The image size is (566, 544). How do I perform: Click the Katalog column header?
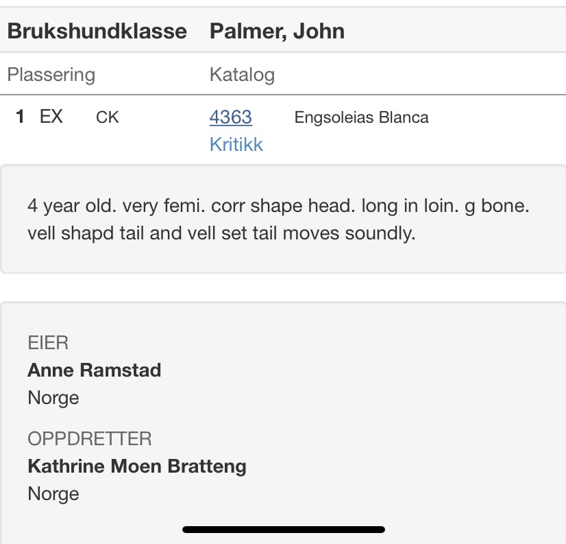pyautogui.click(x=242, y=74)
